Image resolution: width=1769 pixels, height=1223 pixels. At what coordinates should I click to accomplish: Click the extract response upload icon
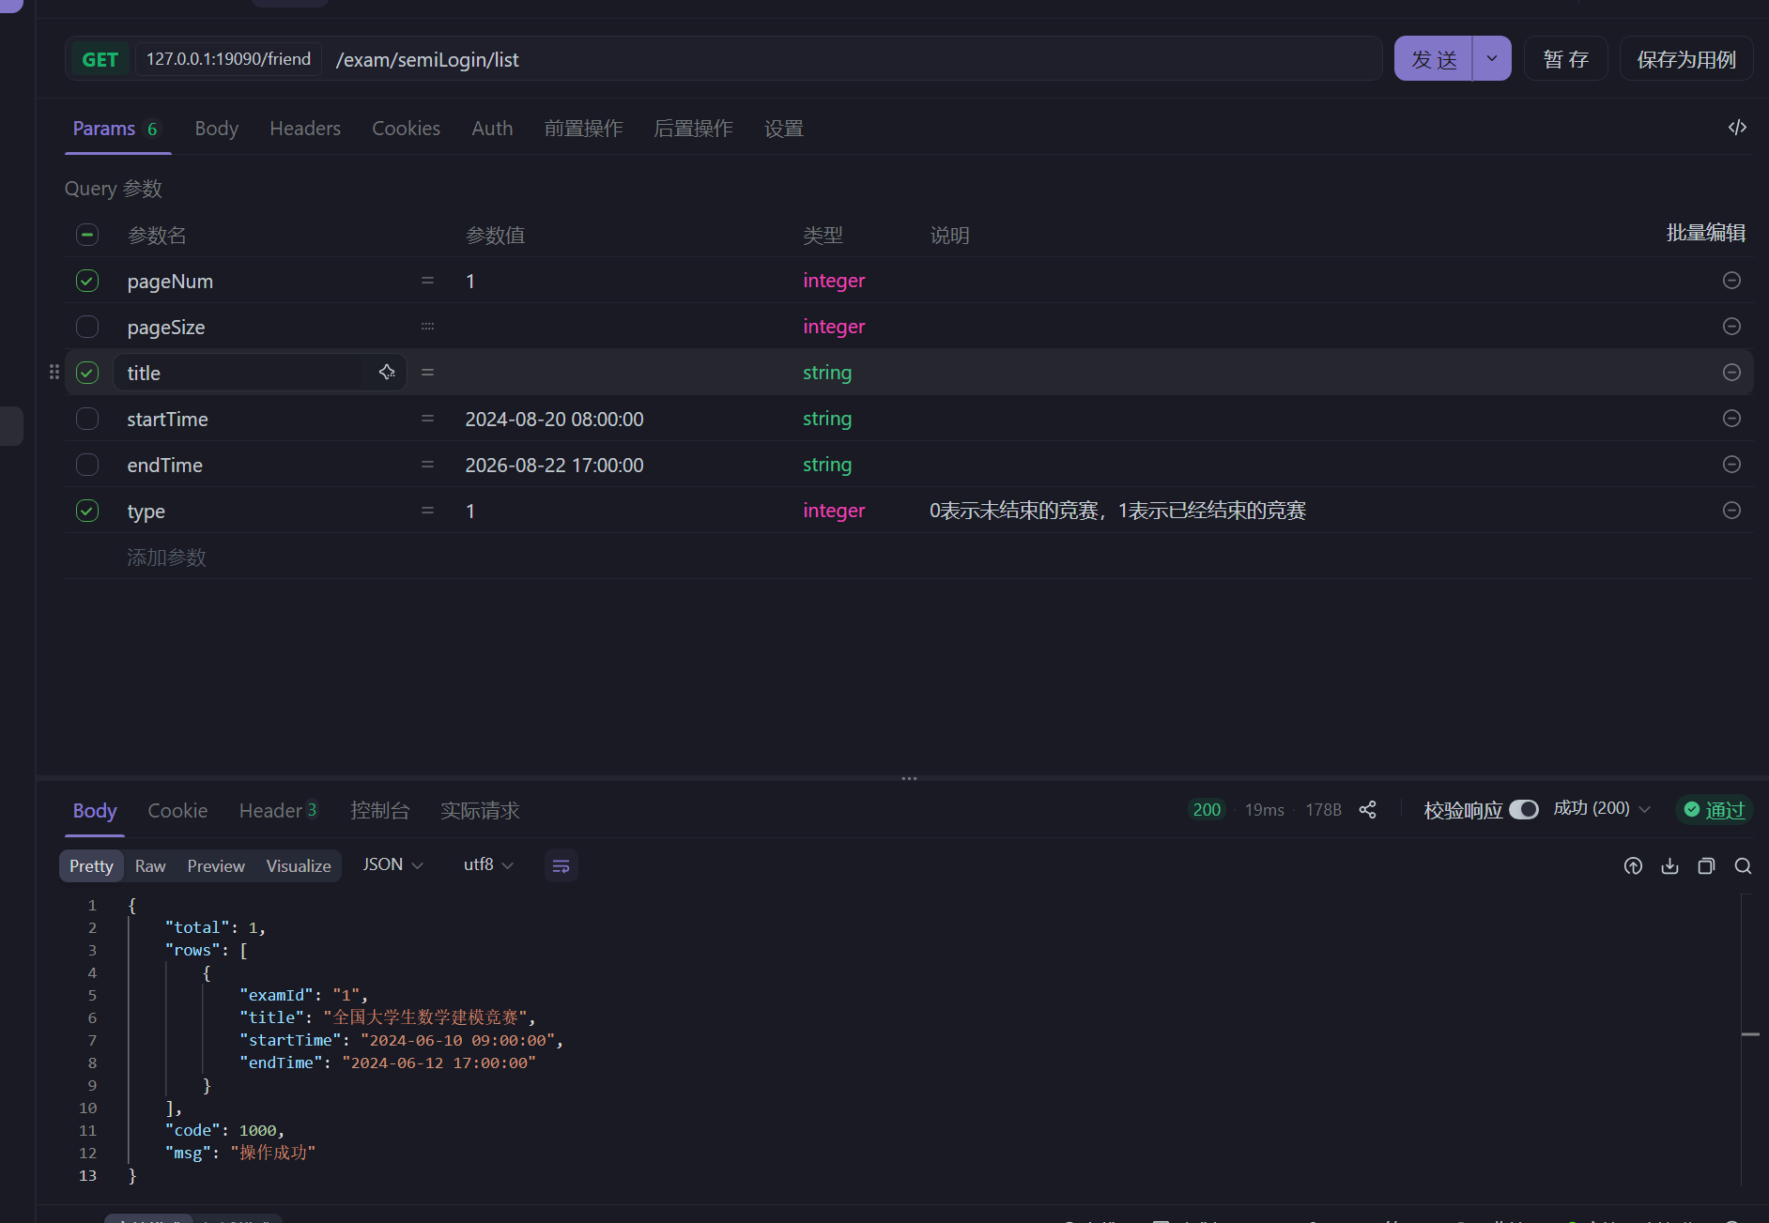[1633, 866]
